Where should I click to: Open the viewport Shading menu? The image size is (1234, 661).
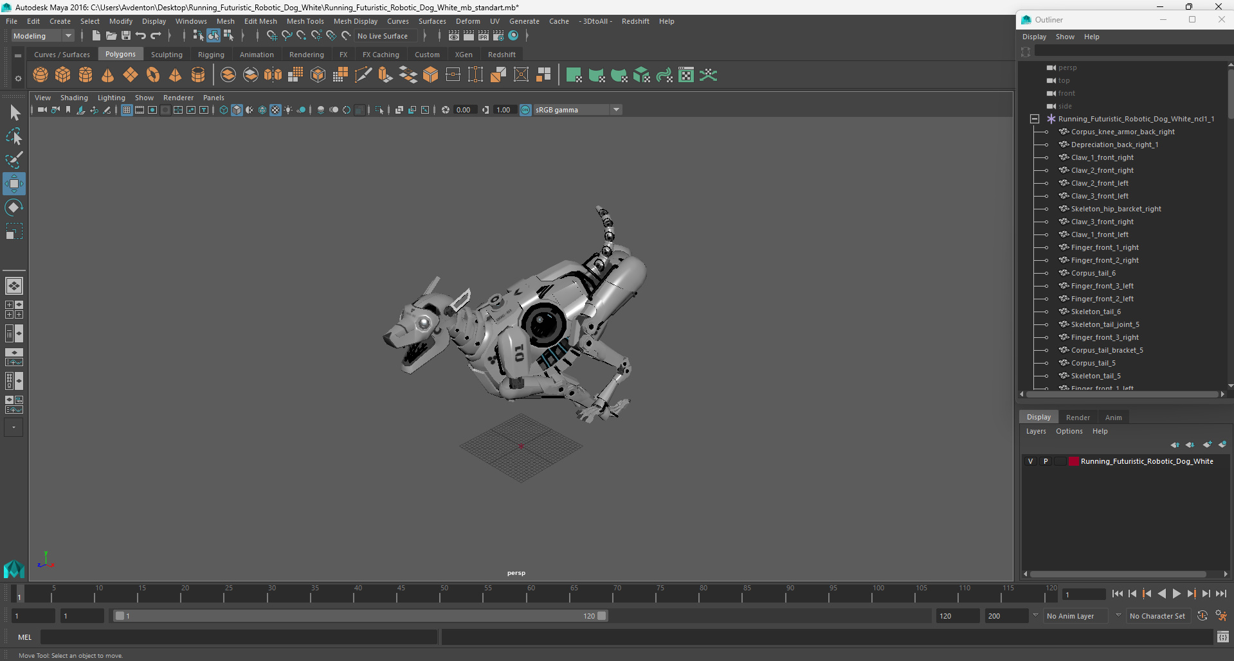pyautogui.click(x=74, y=98)
